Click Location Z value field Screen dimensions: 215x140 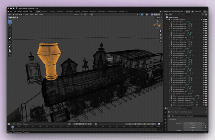coord(193,127)
